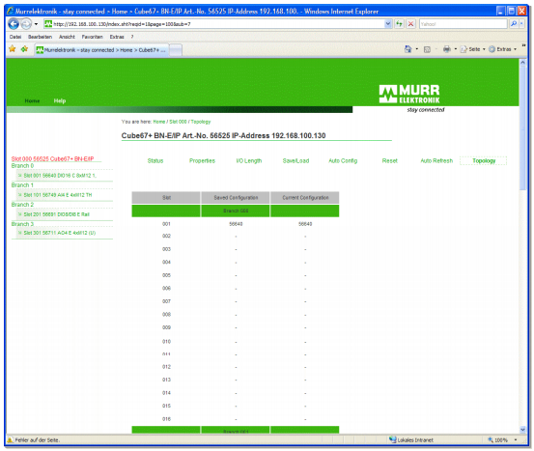
Task: Expand the address bar history dropdown
Action: [x=388, y=24]
